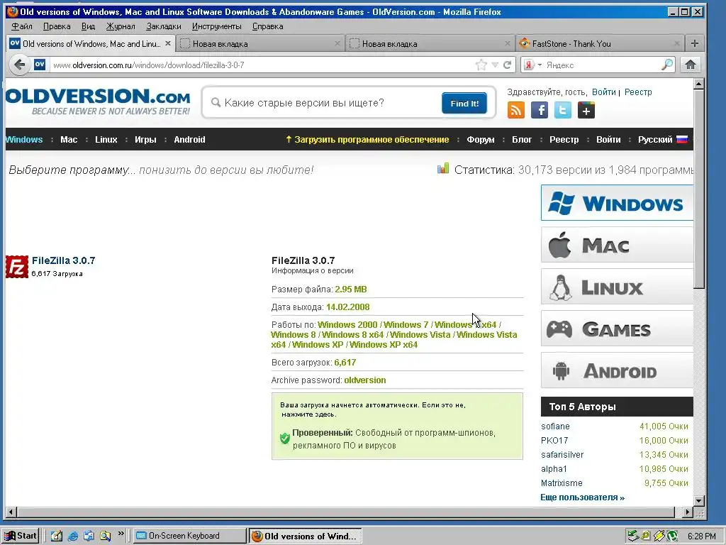Image resolution: width=726 pixels, height=545 pixels.
Task: Focus the old versions search field
Action: pos(324,103)
